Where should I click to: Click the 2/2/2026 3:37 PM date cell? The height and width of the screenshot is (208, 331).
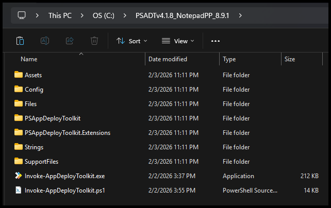[x=172, y=176]
